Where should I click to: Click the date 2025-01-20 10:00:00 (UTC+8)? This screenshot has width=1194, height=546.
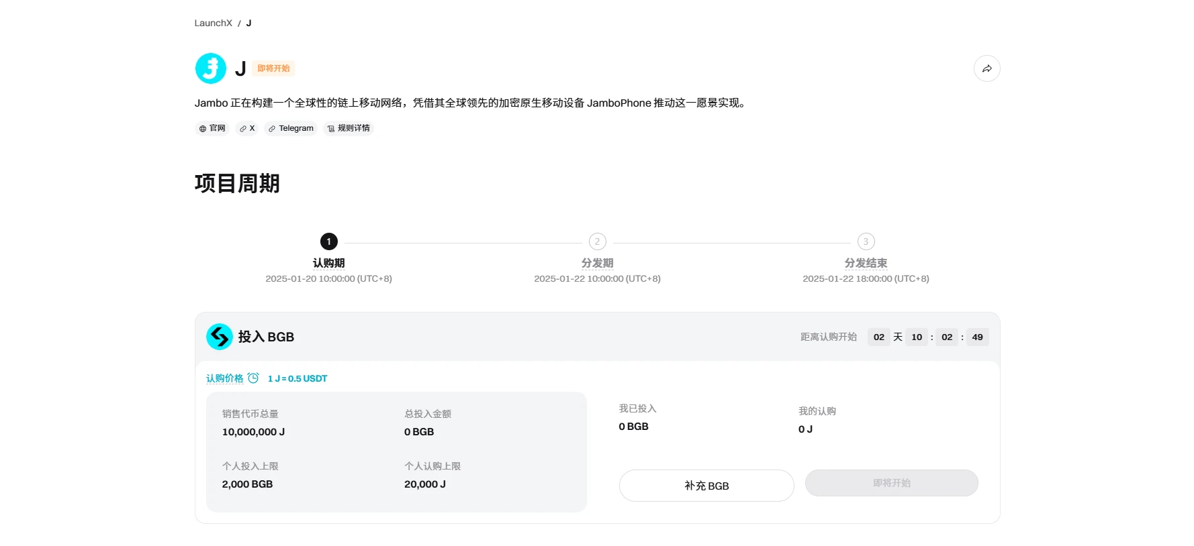click(329, 278)
